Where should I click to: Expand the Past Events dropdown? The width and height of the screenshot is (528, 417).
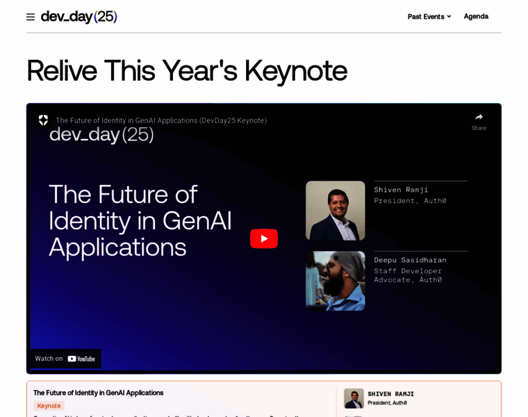tap(425, 17)
